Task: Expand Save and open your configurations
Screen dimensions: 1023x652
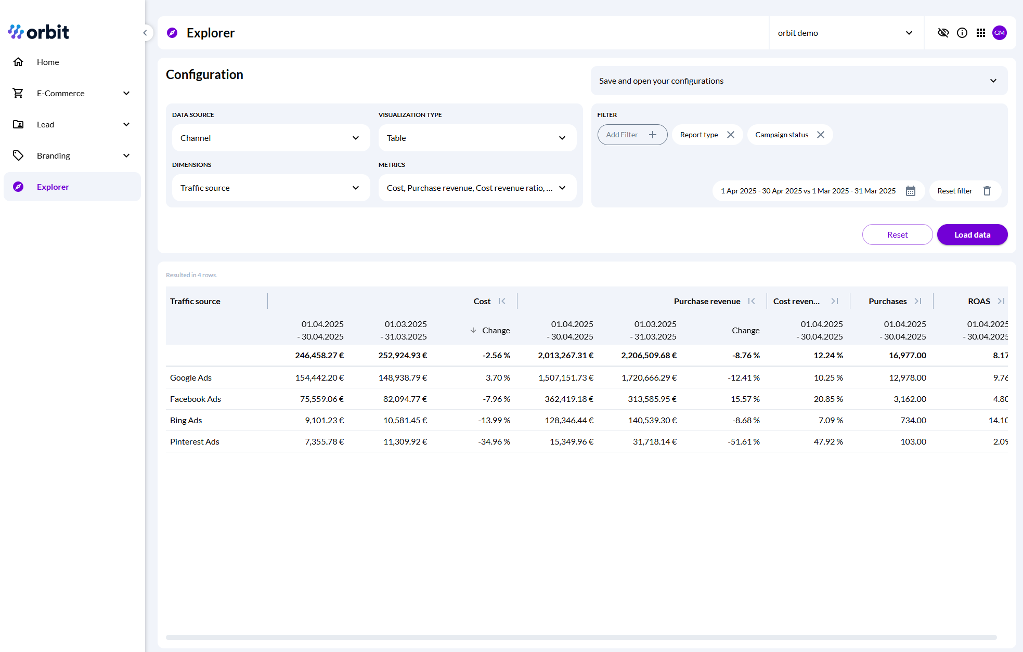Action: coord(799,81)
